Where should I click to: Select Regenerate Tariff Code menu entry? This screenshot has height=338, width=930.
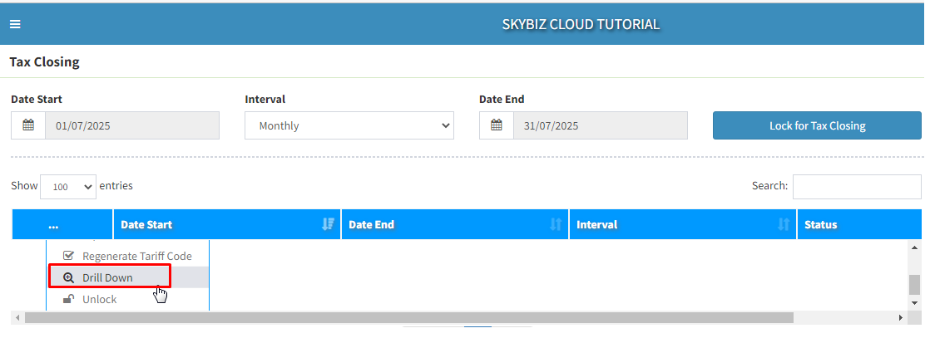(136, 256)
